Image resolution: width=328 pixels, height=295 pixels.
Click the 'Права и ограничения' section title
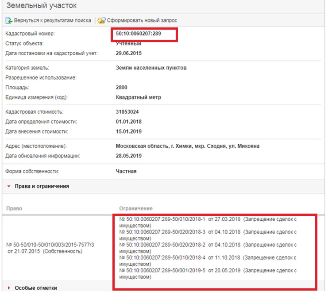coord(42,187)
